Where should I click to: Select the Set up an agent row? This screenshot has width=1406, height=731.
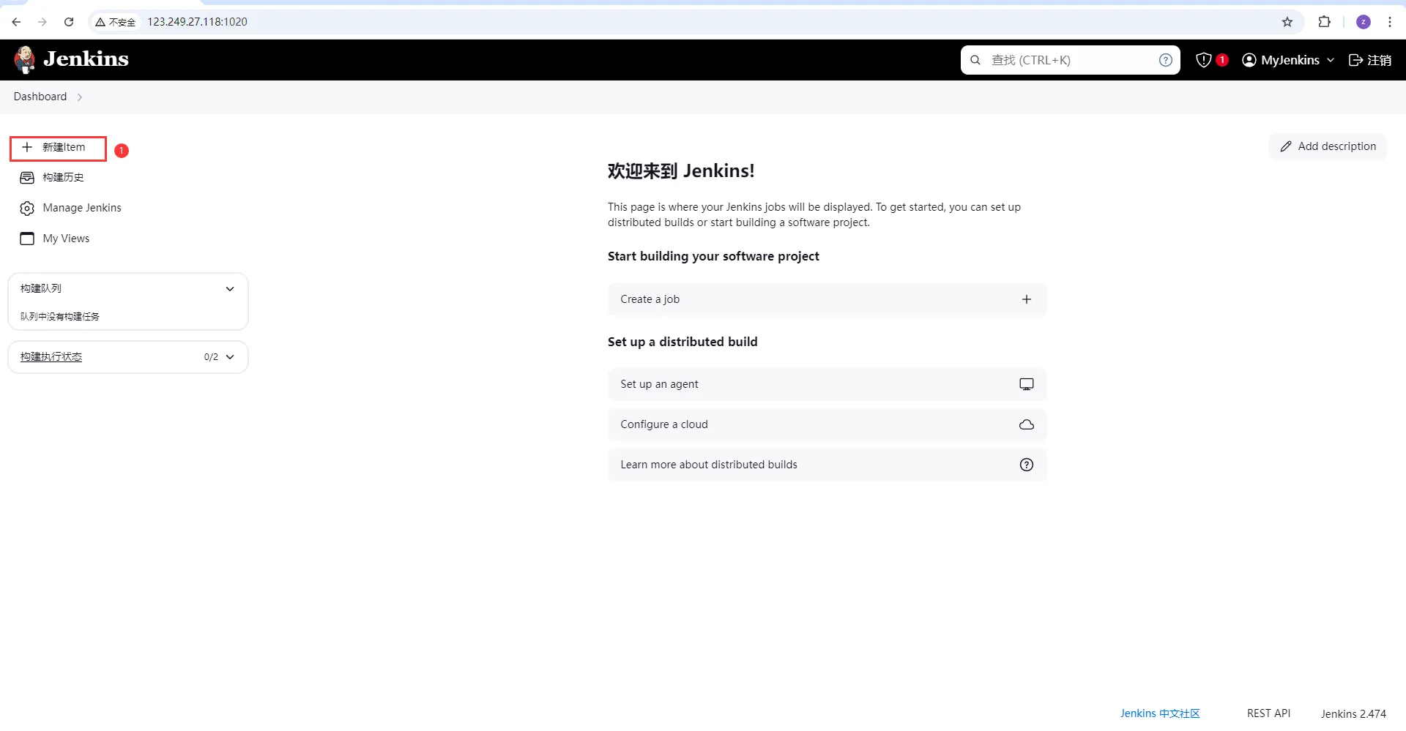(827, 384)
